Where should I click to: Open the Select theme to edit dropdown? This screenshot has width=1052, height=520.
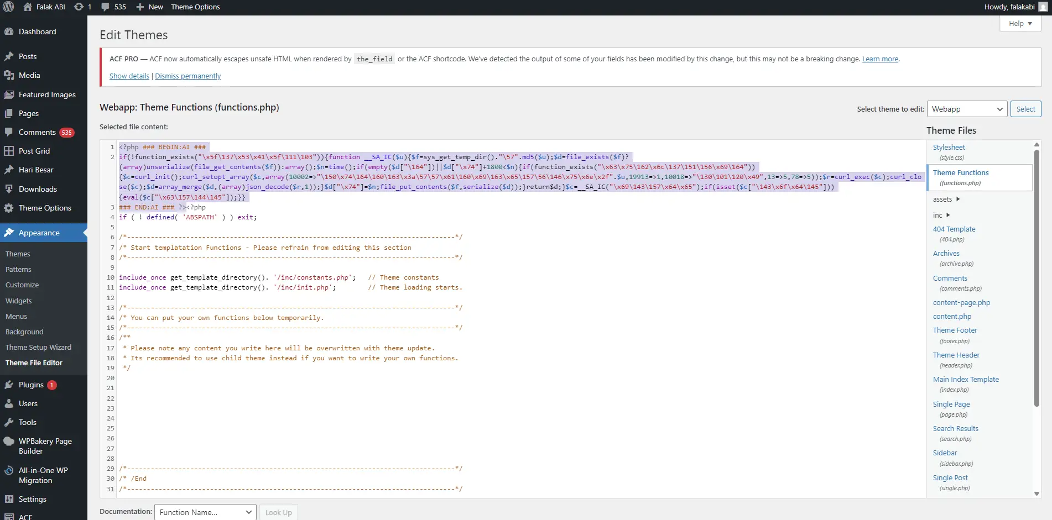966,109
